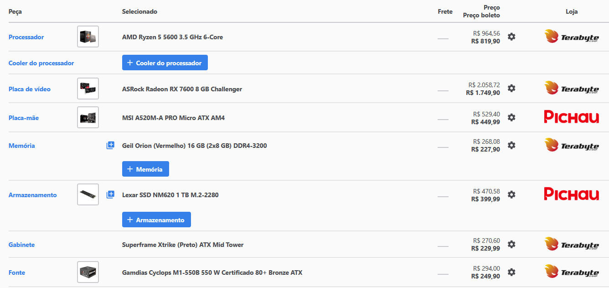Add another Memória module

[145, 169]
